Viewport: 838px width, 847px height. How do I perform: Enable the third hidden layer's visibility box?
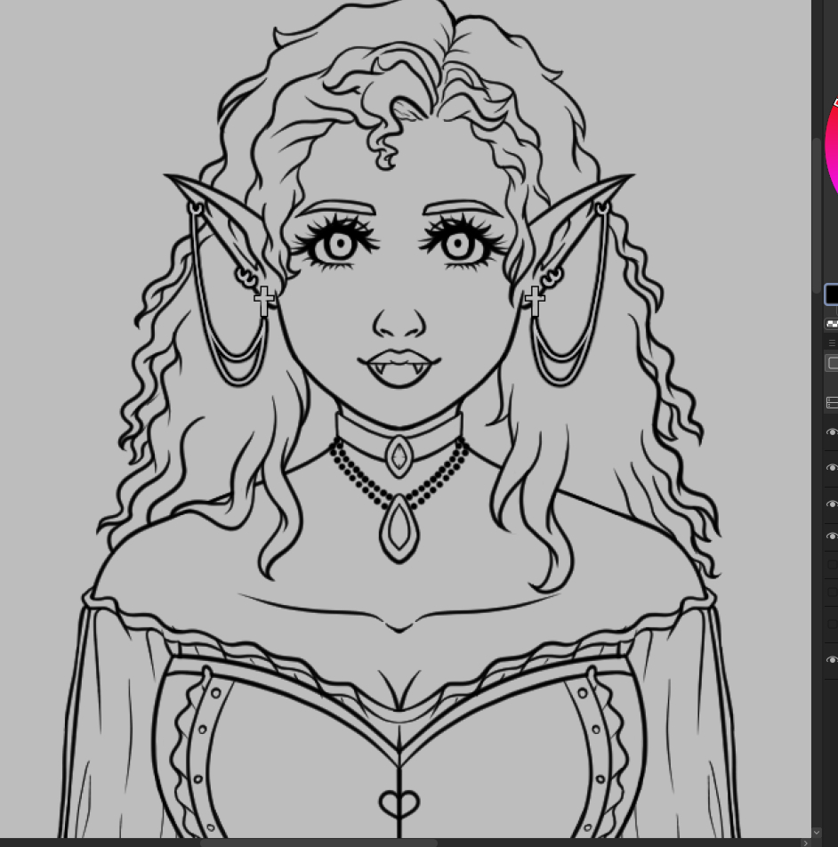833,625
